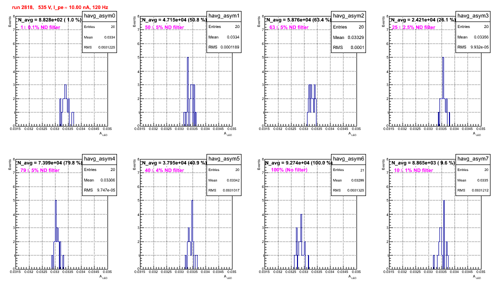Click RMS value 0.0001 in havg_asym2 stats
498x286 pixels.
(357, 47)
